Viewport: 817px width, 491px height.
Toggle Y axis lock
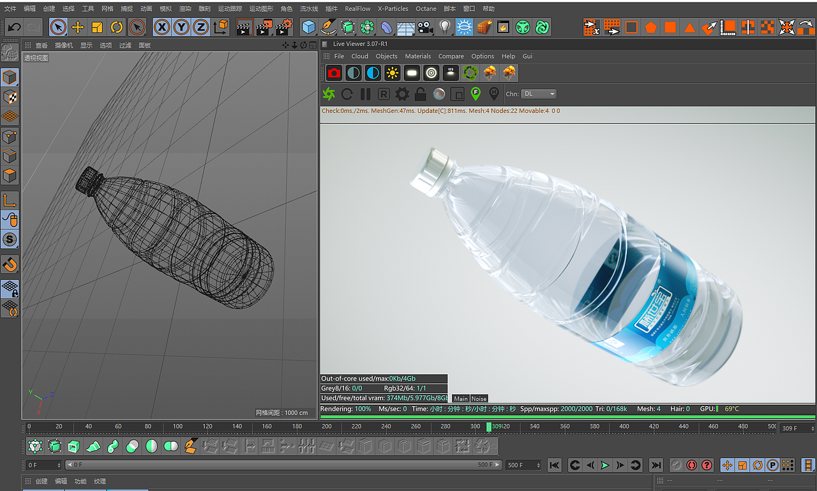click(182, 27)
